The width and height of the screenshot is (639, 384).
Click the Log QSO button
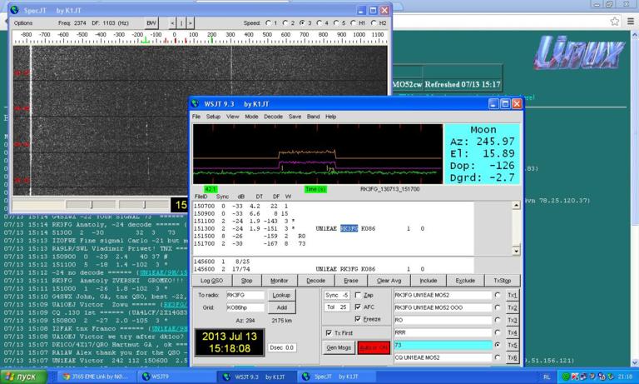pyautogui.click(x=211, y=282)
